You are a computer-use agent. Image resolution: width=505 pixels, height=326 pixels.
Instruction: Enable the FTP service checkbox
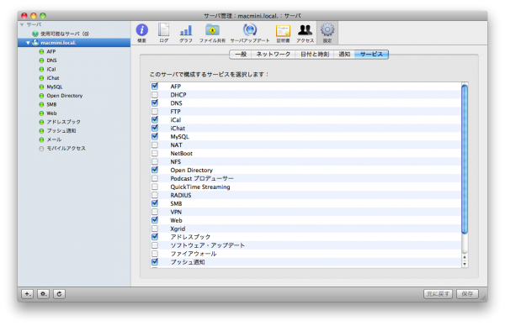155,111
